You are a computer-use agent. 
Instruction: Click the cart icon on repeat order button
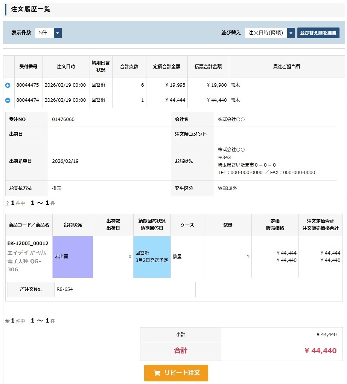(x=157, y=373)
